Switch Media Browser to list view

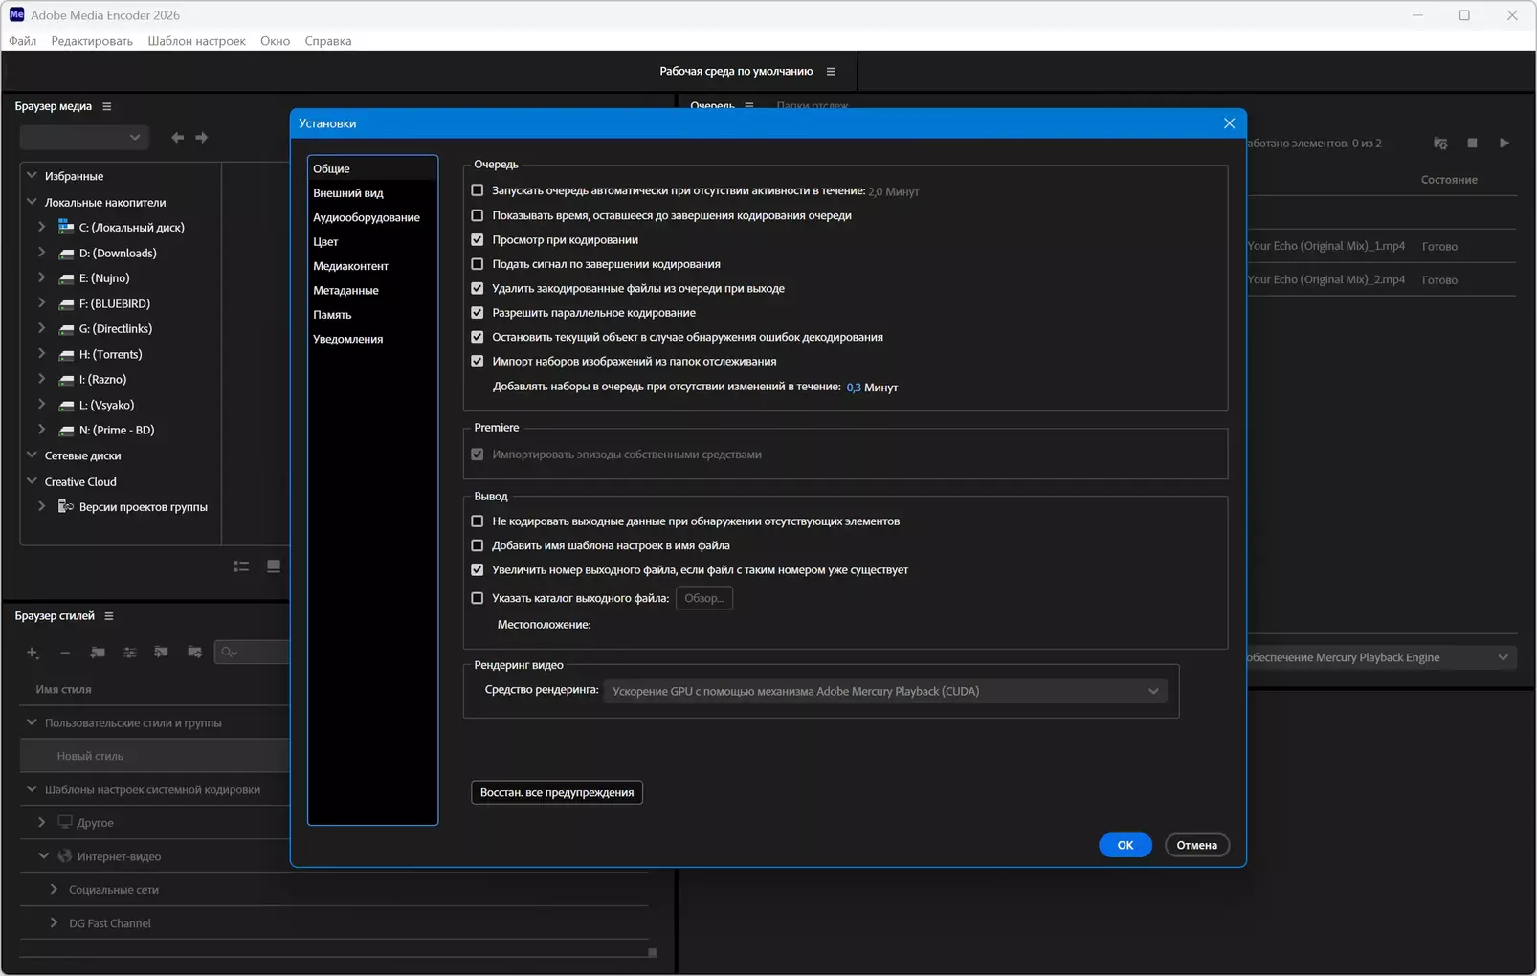point(241,566)
